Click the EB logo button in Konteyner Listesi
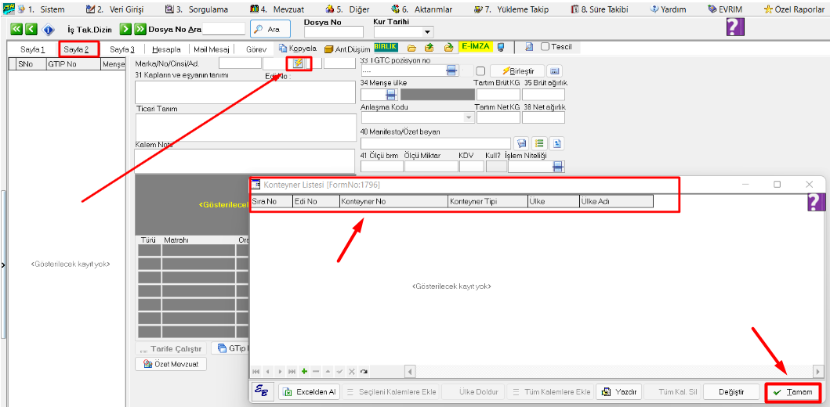Image resolution: width=830 pixels, height=407 pixels. pyautogui.click(x=262, y=391)
